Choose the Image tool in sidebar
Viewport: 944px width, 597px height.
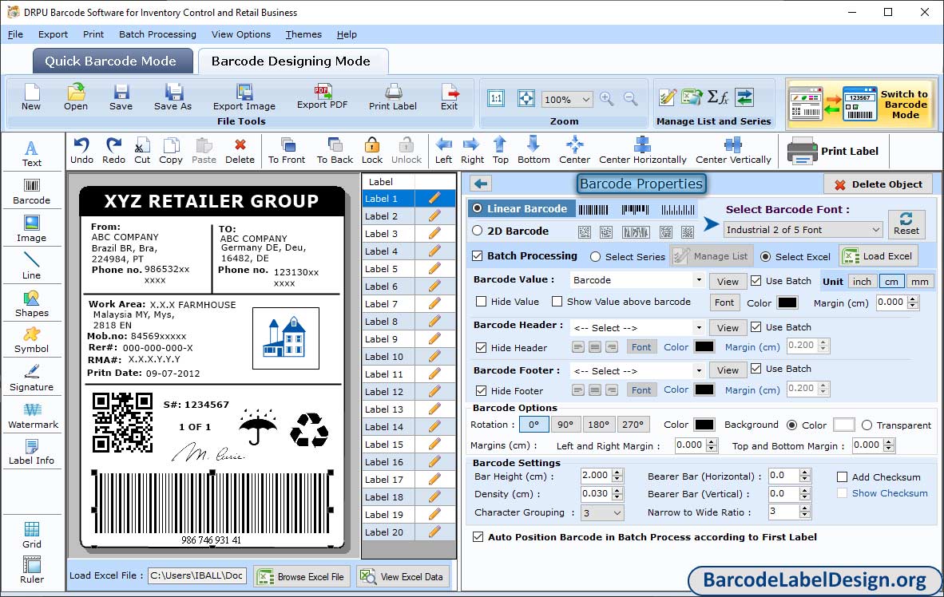click(31, 229)
